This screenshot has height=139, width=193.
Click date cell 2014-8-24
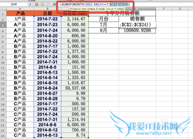point(47,88)
